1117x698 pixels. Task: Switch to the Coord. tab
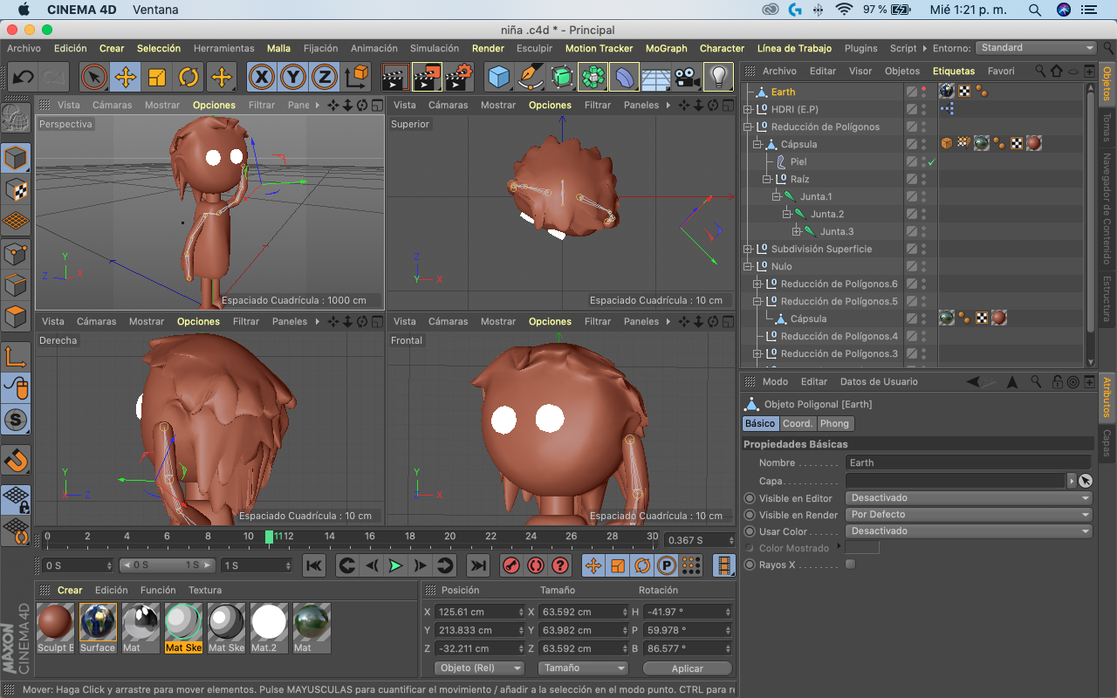pyautogui.click(x=797, y=423)
